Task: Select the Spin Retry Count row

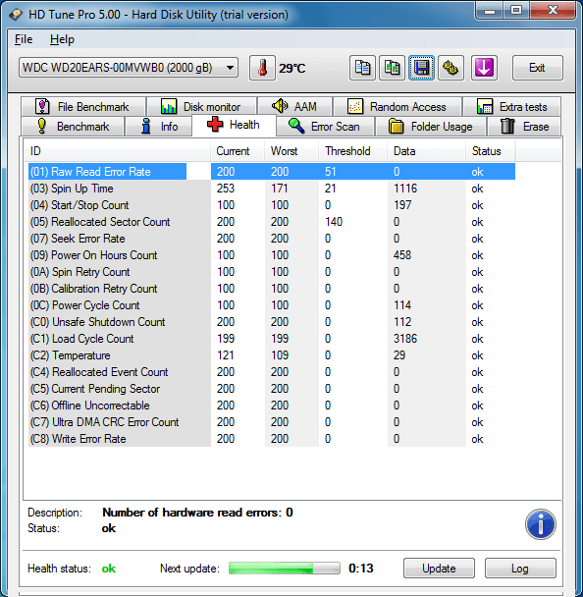Action: point(272,272)
